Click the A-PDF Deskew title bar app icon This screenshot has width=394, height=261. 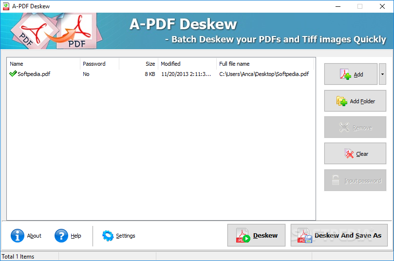(x=6, y=6)
